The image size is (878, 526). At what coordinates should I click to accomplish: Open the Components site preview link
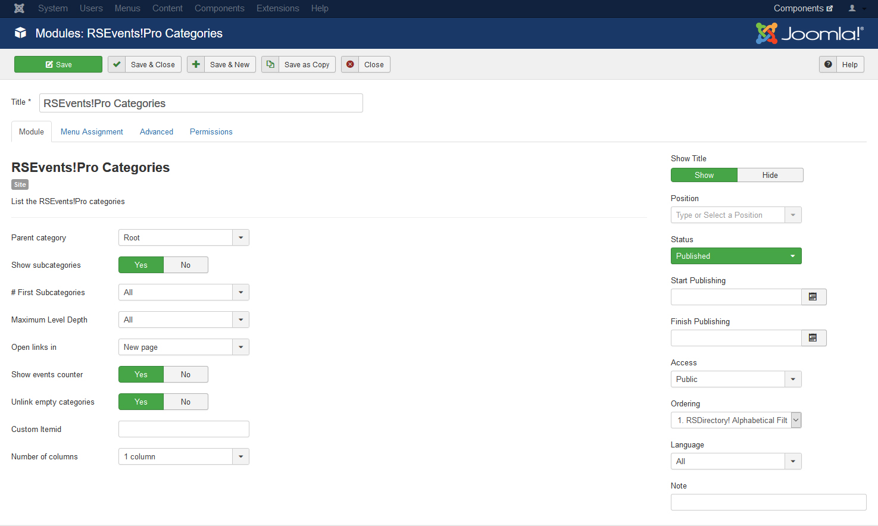(803, 8)
